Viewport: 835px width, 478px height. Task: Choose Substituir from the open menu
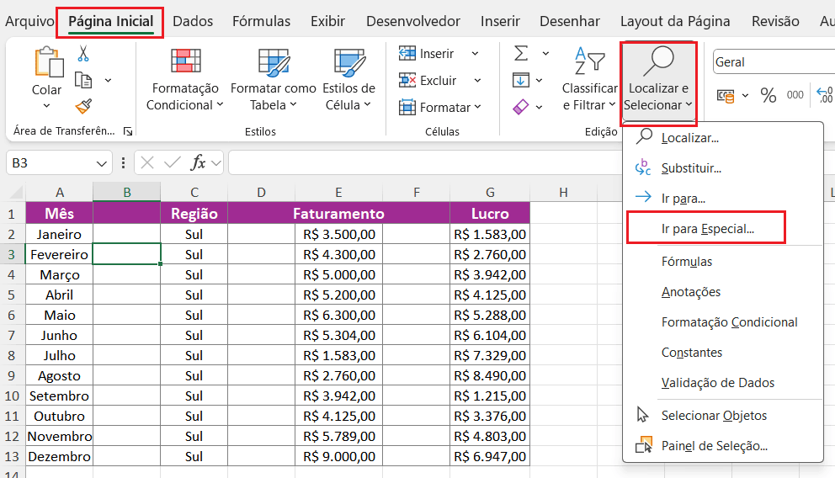point(691,168)
